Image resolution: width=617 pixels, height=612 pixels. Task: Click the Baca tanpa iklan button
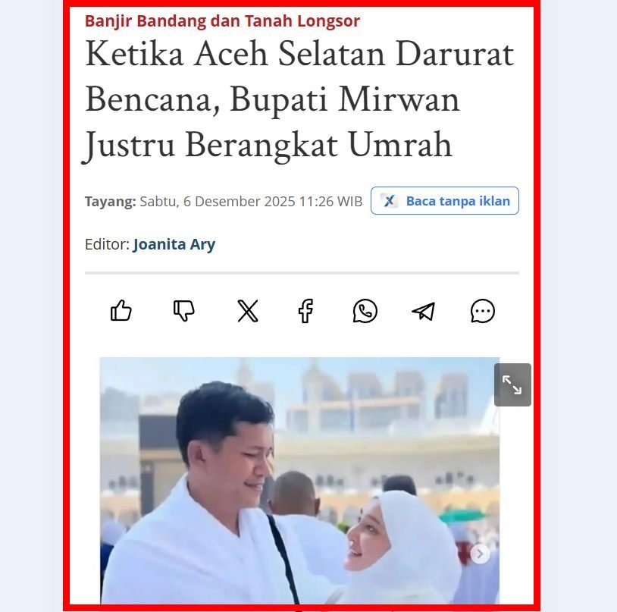pyautogui.click(x=445, y=201)
